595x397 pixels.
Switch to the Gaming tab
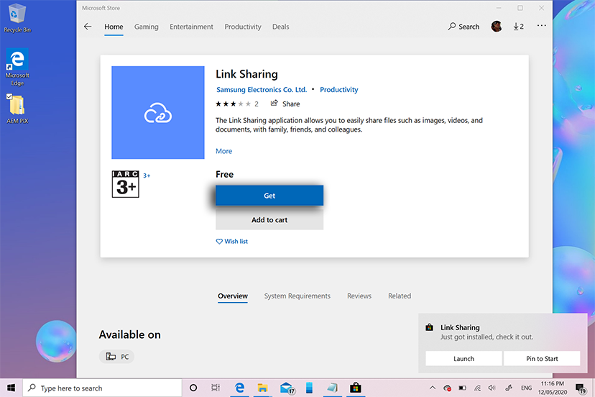tap(146, 27)
